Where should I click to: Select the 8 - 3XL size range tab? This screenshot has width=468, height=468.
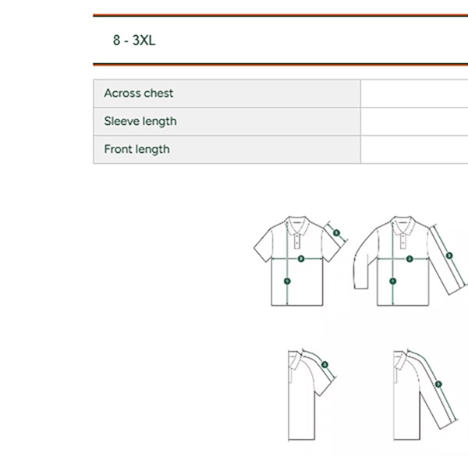coord(134,41)
